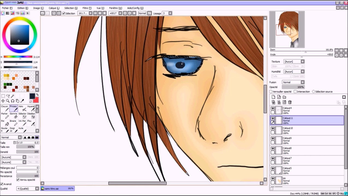Click zoom in plus in navigator panel
The image size is (348, 196).
pyautogui.click(x=341, y=50)
